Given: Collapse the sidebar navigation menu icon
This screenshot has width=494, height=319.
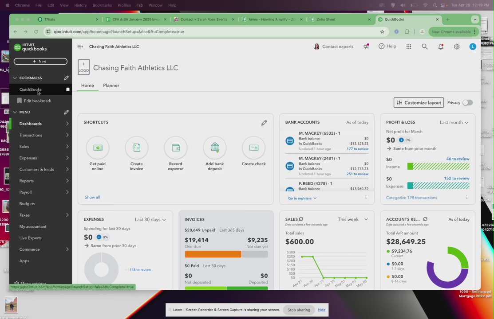Looking at the screenshot, I should pos(80,47).
